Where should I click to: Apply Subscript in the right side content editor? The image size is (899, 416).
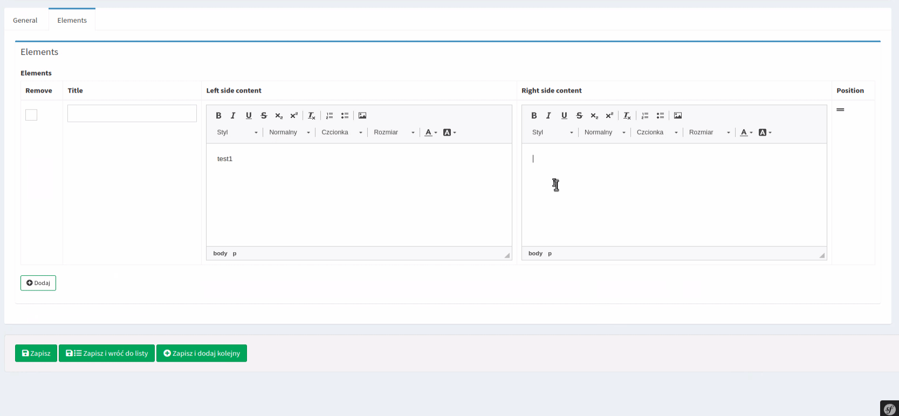point(594,115)
